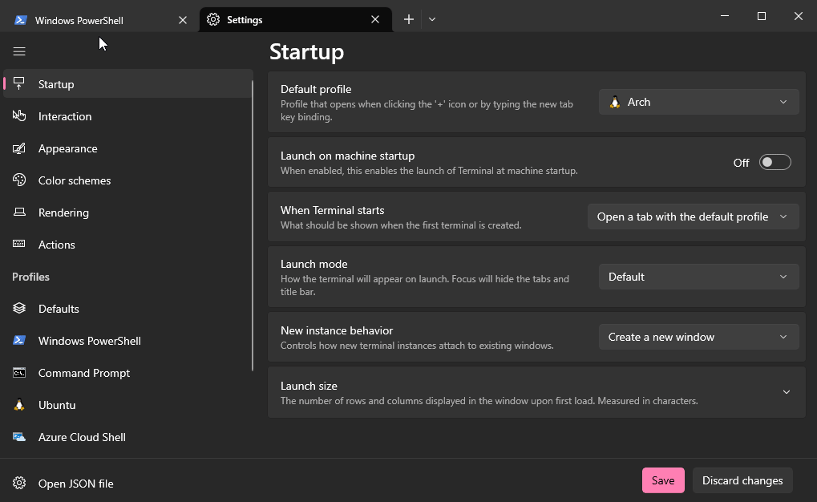The image size is (817, 502).
Task: Open the new tab profile dropdown arrow
Action: 432,19
